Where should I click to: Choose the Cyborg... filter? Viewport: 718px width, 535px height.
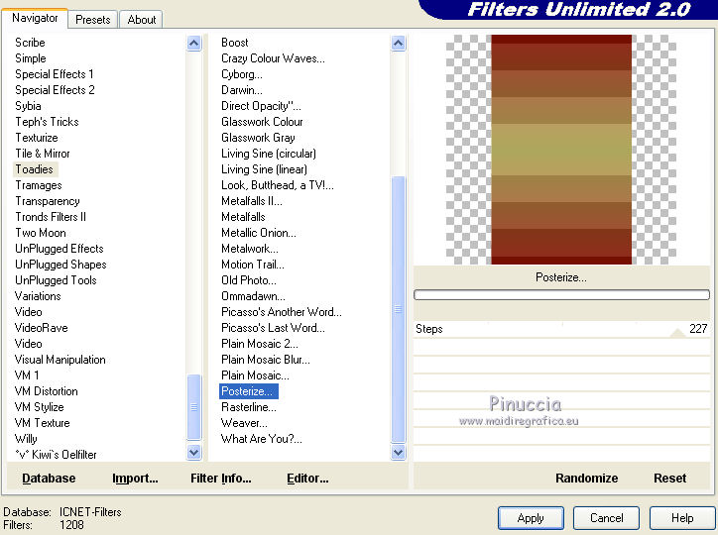point(242,74)
